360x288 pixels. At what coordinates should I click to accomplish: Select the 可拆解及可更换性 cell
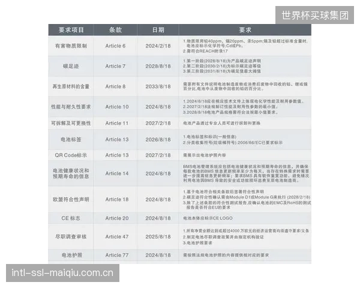71,124
